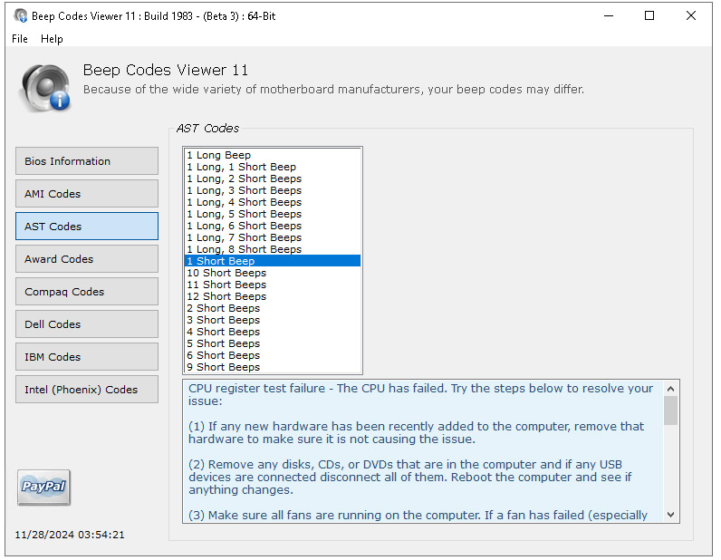721x560 pixels.
Task: Select '1 Long, 8 Short Beeps' row
Action: pyautogui.click(x=273, y=249)
